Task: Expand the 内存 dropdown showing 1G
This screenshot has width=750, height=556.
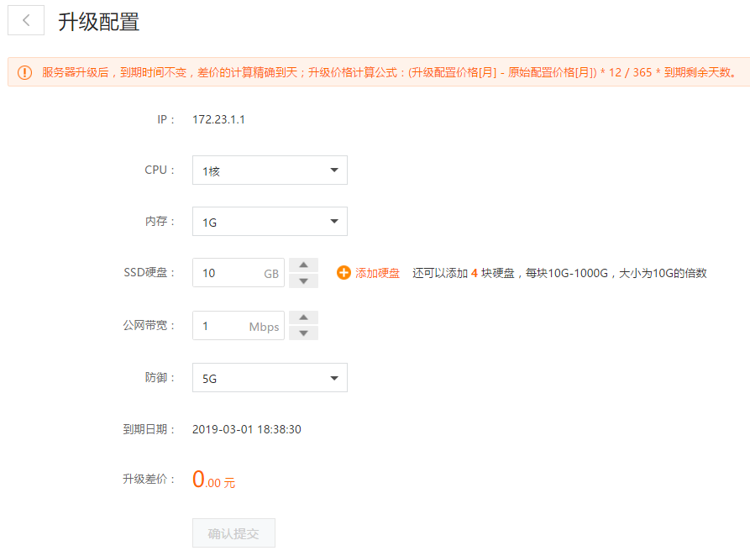Action: [270, 222]
